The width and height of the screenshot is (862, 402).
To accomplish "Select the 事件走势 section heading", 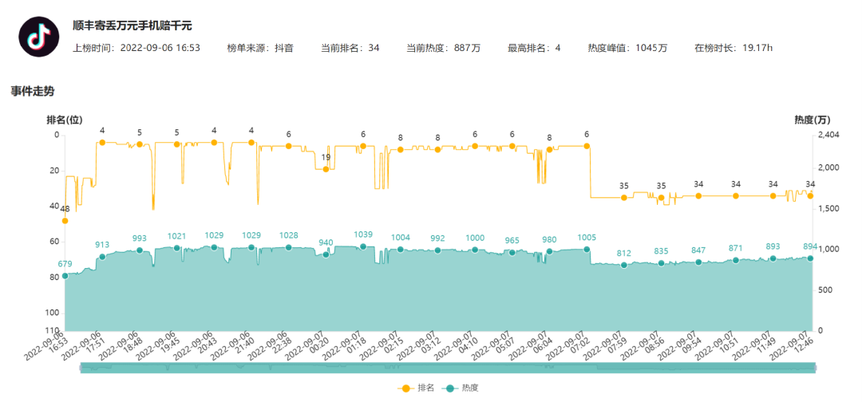I will tap(33, 91).
